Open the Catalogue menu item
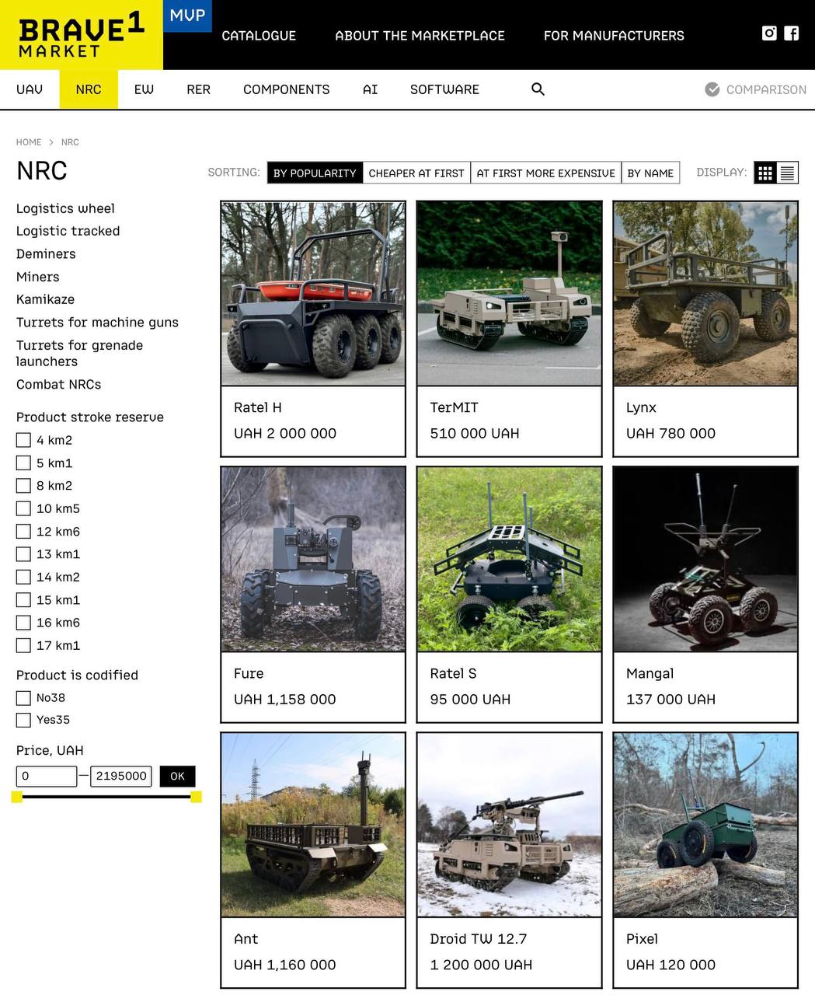Screen dimensions: 815x995 pyautogui.click(x=259, y=36)
